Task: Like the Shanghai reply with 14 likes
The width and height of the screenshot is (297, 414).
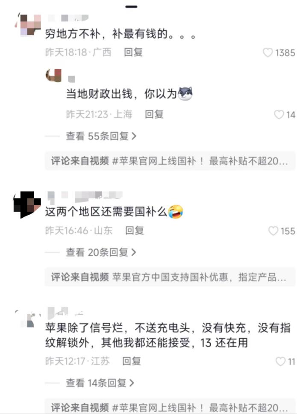Action: [x=279, y=114]
